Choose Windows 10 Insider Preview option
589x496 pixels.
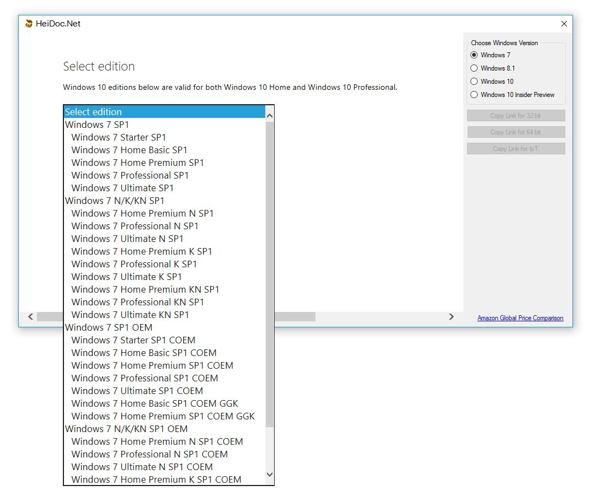click(x=474, y=95)
